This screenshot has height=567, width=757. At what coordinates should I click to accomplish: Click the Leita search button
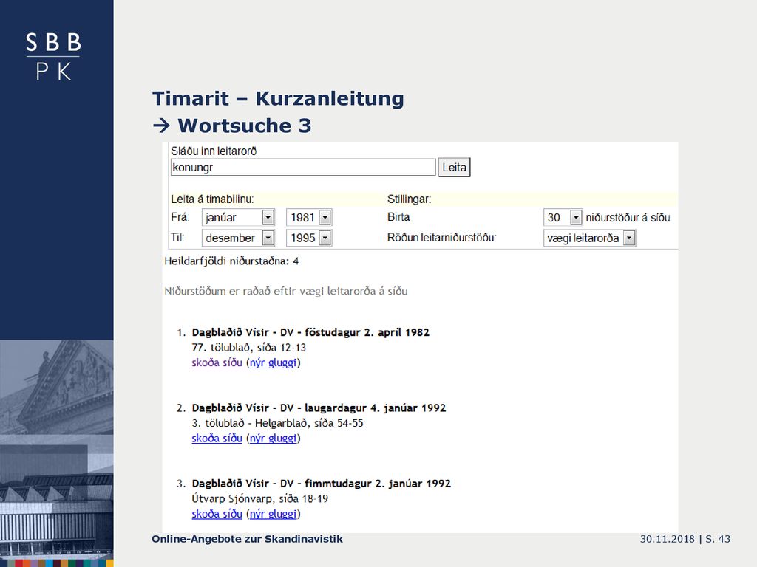click(455, 168)
